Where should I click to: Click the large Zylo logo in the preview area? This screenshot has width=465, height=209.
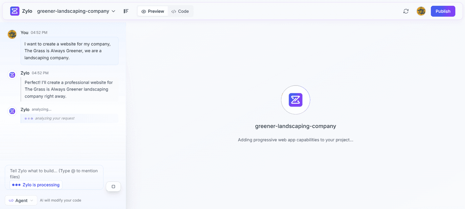pyautogui.click(x=295, y=100)
